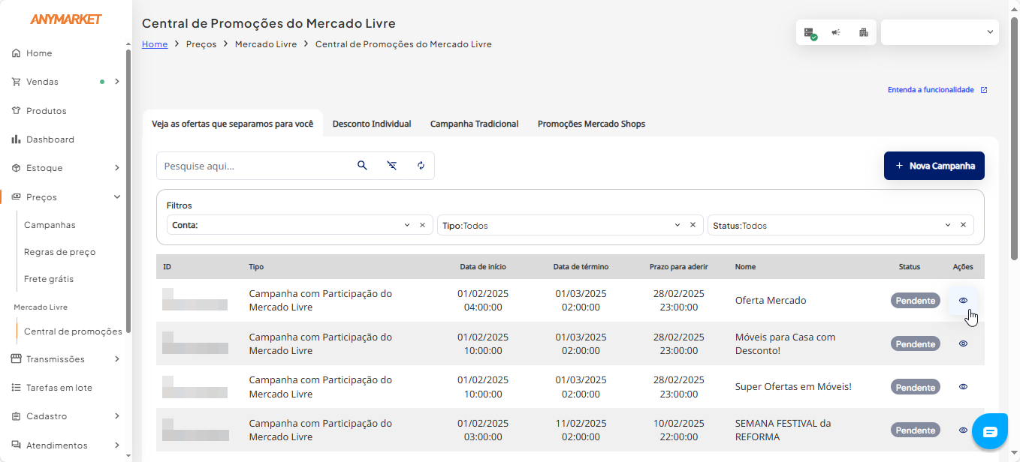Click the megaphone announcements icon
Image resolution: width=1020 pixels, height=462 pixels.
click(836, 32)
